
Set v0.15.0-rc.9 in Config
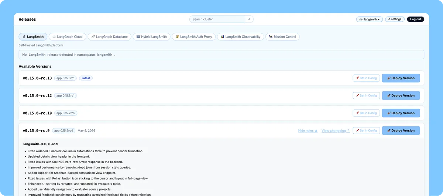(x=366, y=130)
